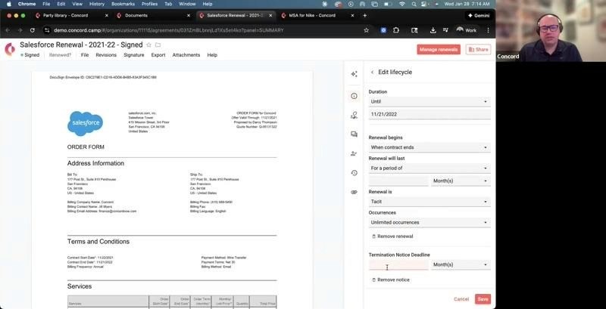Click the folder icon beside the document title
The height and width of the screenshot is (309, 606).
pos(158,45)
